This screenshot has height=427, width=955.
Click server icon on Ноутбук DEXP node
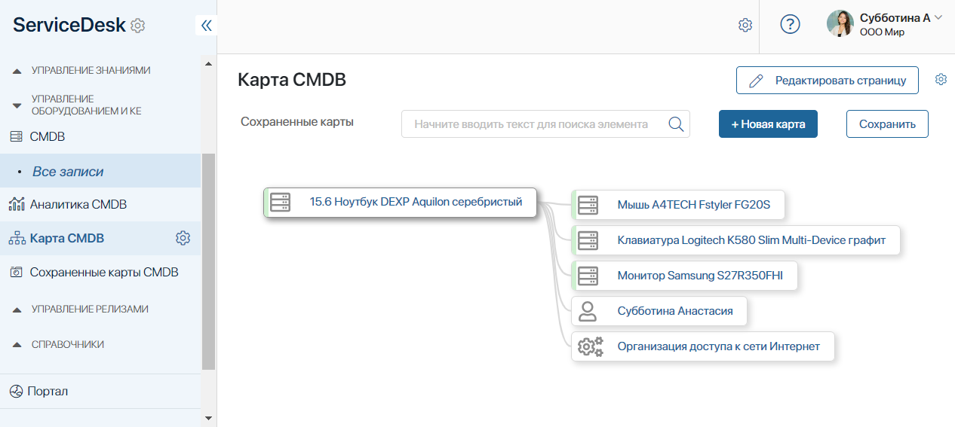coord(280,202)
